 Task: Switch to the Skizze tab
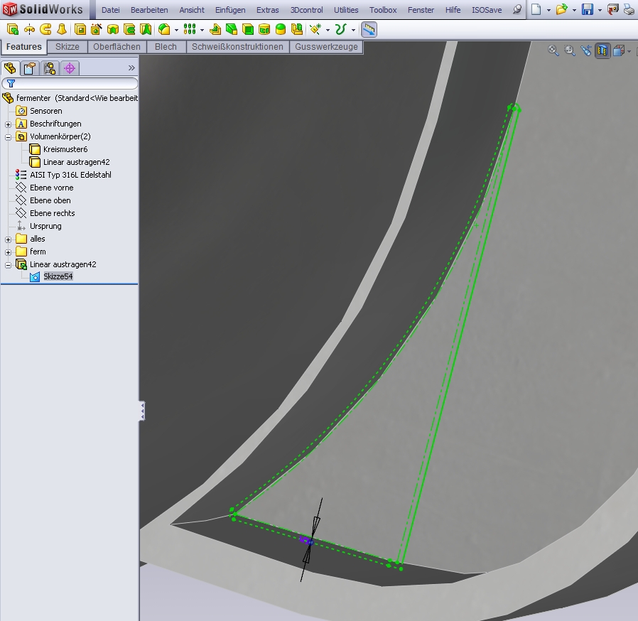67,47
